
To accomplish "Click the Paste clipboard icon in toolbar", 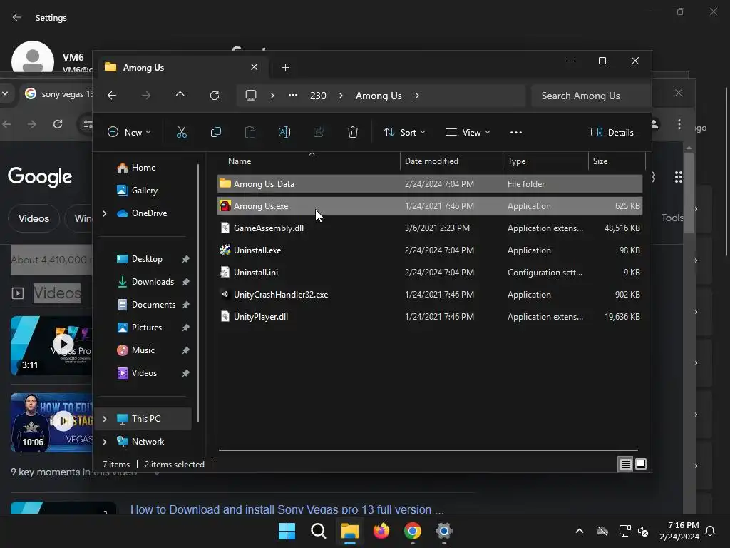I will click(x=250, y=132).
